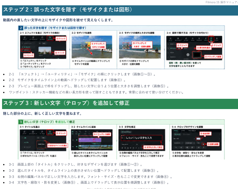Click the purple title clip in panel 3-2
The width and height of the screenshot is (238, 189).
tap(90, 140)
